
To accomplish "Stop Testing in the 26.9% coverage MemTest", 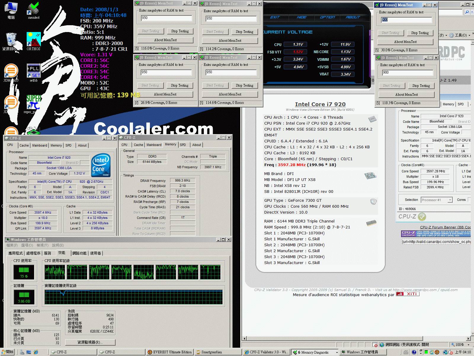I will [x=180, y=85].
